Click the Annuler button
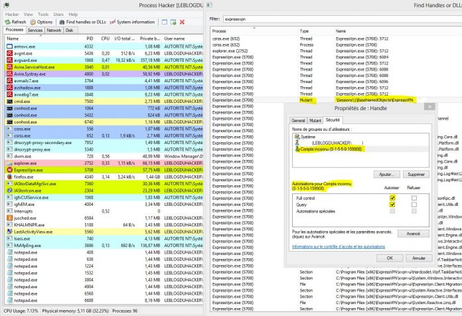Screen dimensions: 462x316 point(419,258)
